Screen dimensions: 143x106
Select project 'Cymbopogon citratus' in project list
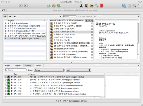click(25, 38)
